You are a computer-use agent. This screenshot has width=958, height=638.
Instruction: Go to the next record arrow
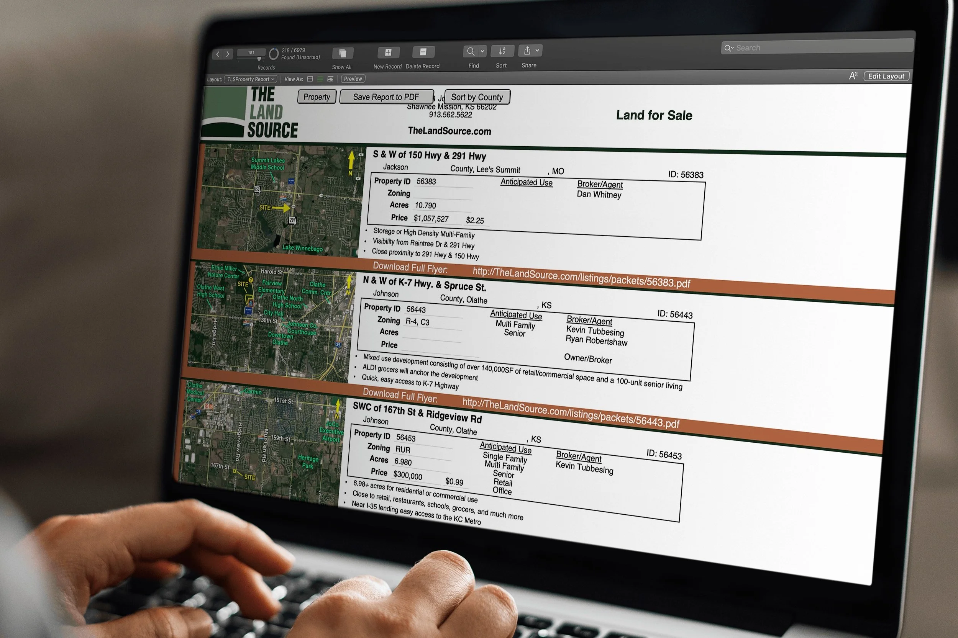tap(228, 54)
